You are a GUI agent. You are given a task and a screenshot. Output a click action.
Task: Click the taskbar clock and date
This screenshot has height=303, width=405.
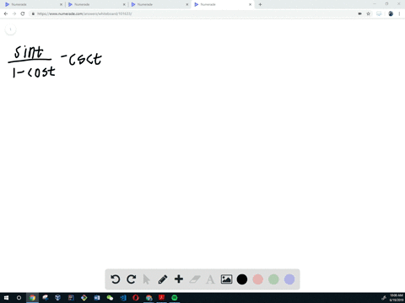coord(397,298)
